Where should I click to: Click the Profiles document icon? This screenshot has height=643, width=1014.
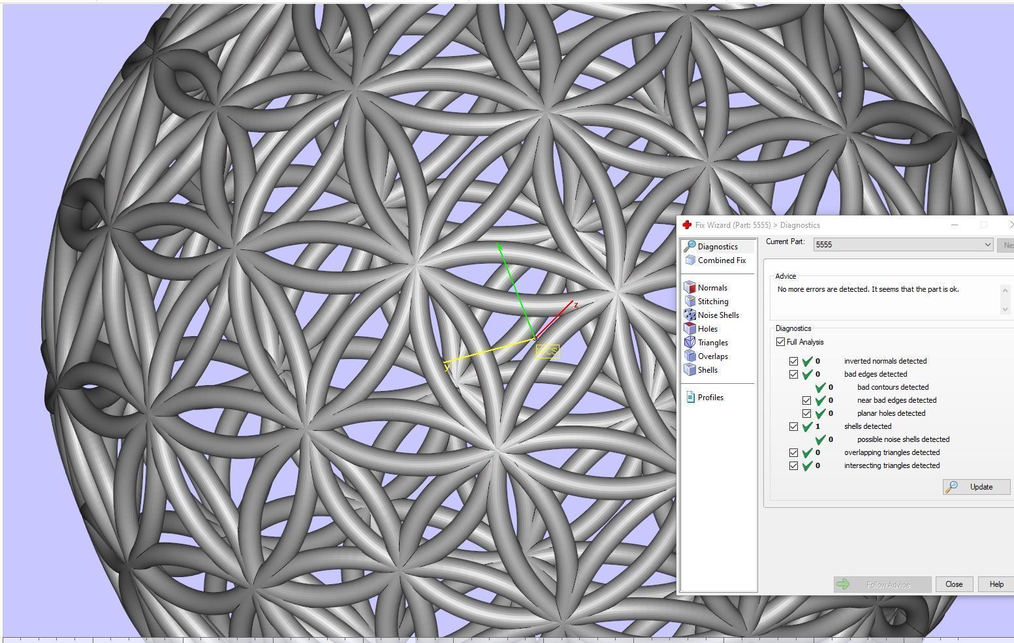tap(690, 397)
